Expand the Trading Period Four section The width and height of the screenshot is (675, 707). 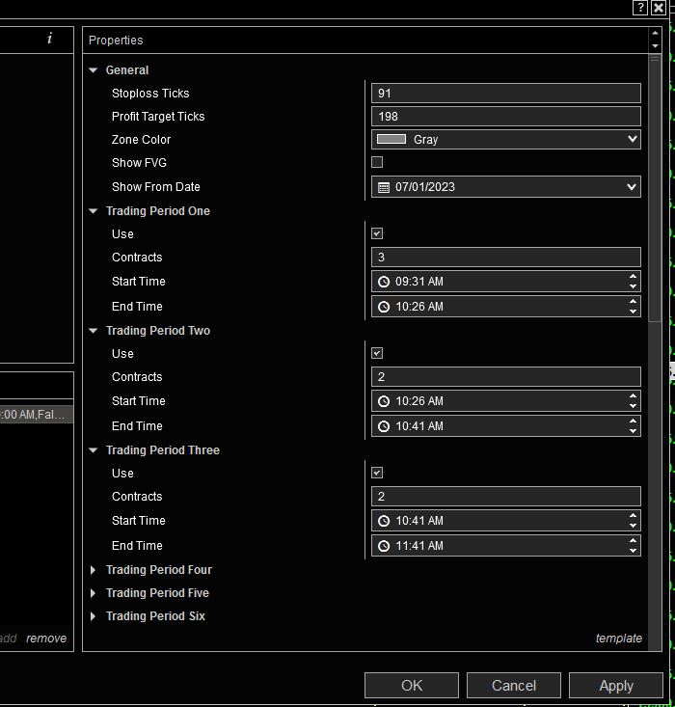click(93, 570)
